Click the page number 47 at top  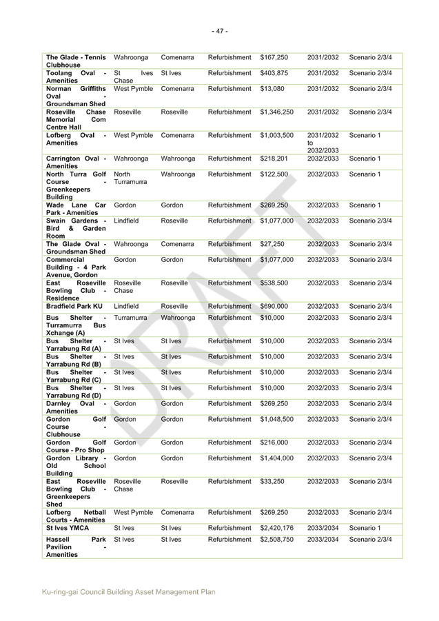tap(219, 31)
